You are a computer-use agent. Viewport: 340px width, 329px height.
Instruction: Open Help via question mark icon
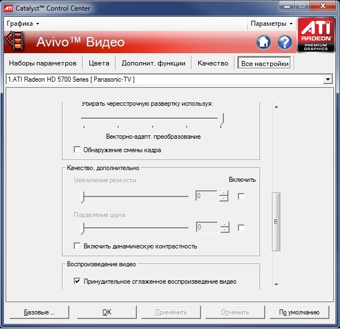[285, 42]
